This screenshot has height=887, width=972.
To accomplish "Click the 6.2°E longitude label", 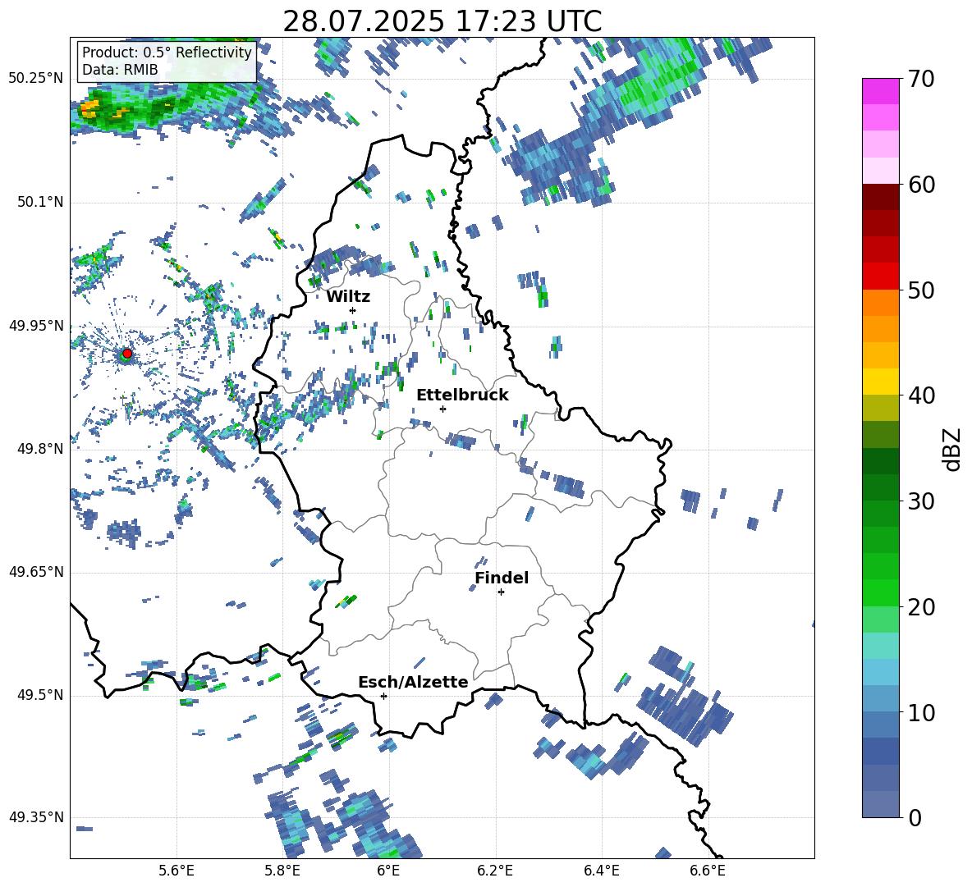I will 495,871.
